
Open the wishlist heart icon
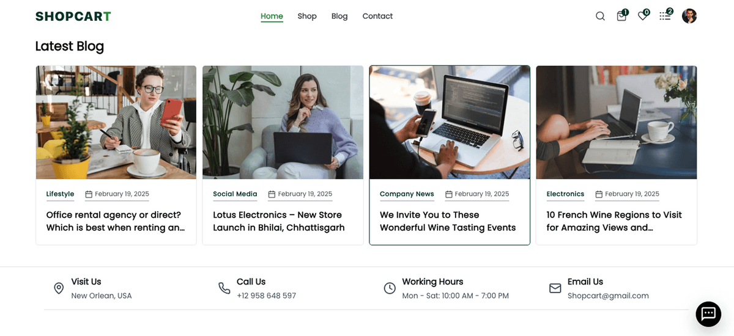click(642, 16)
